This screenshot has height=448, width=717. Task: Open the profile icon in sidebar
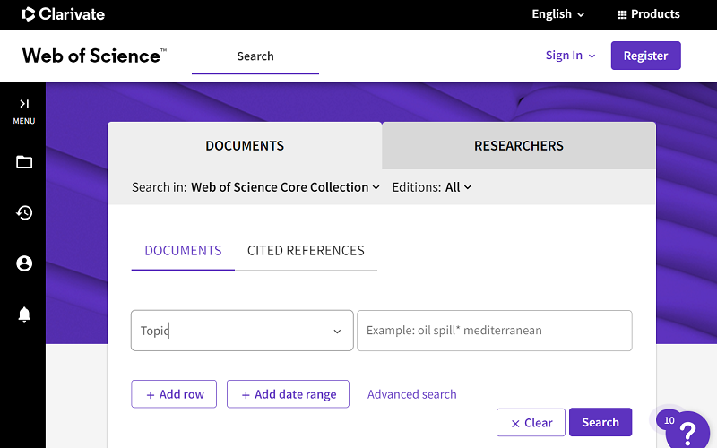tap(24, 263)
